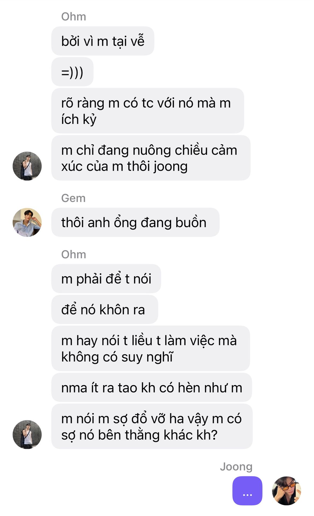Tap Gem's profile picture

click(27, 222)
